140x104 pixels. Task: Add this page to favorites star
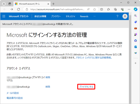94,9
